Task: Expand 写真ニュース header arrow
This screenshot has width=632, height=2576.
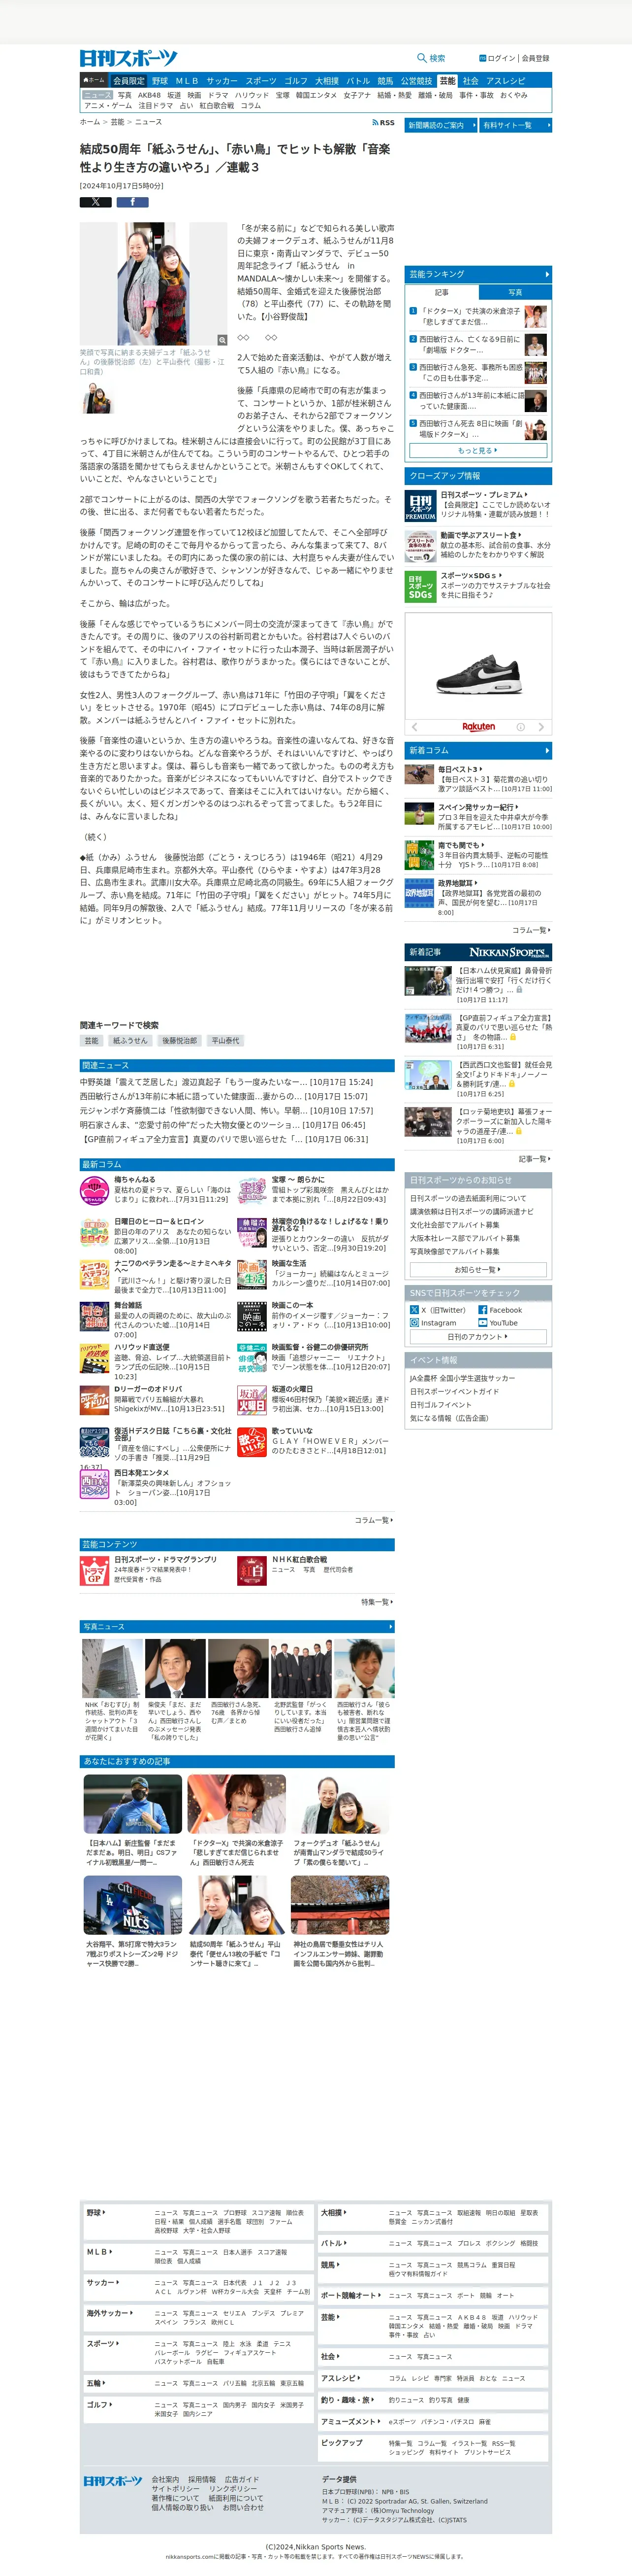Action: click(x=389, y=1627)
